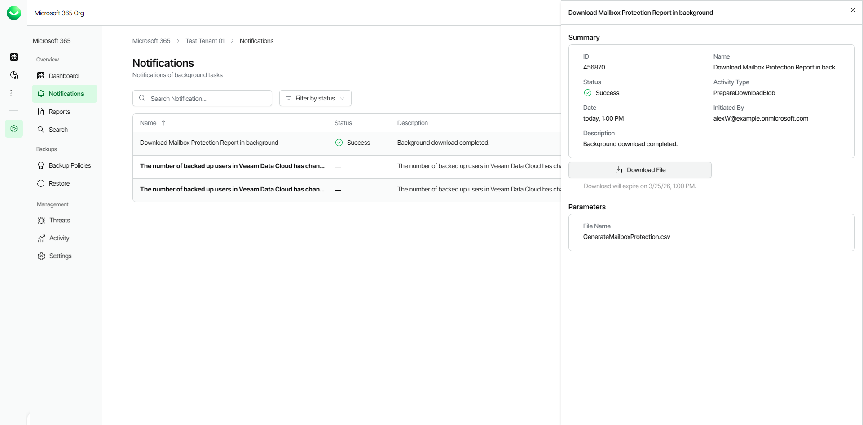Viewport: 863px width, 425px height.
Task: Click the Name column sort arrow
Action: pyautogui.click(x=163, y=123)
